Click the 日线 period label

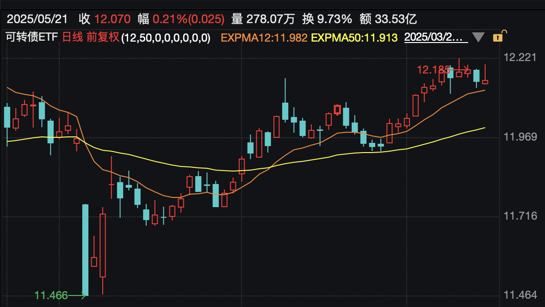(x=73, y=37)
